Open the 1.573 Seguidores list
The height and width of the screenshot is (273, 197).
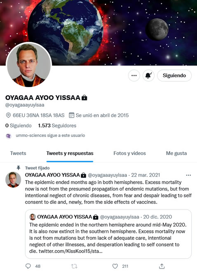coord(57,125)
